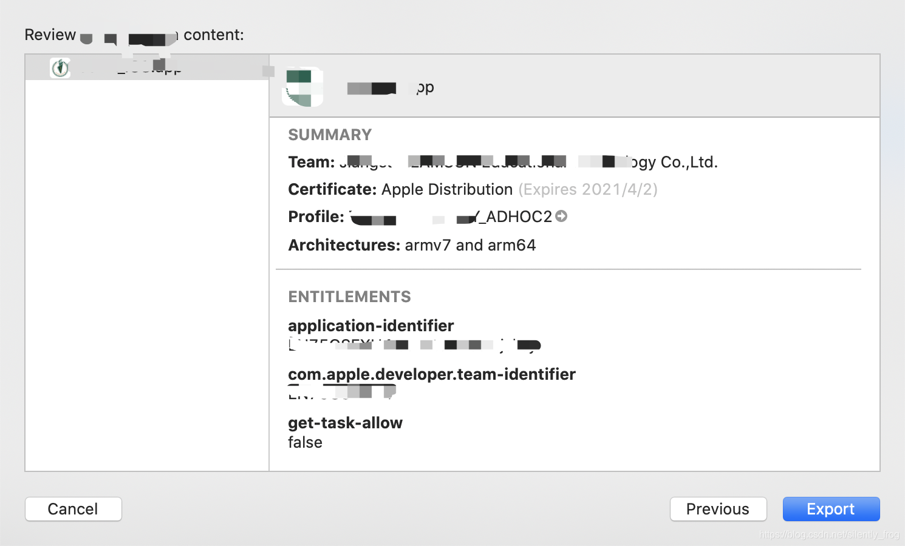The height and width of the screenshot is (546, 905).
Task: Click the app name in detail header
Action: point(391,87)
